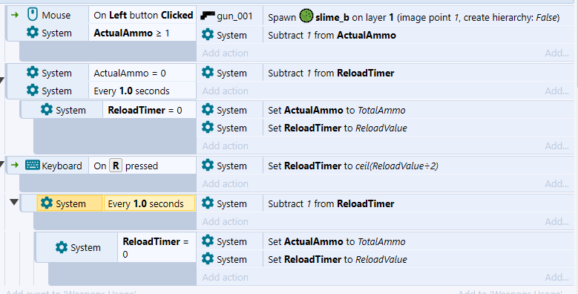
Task: Select gear icon beside highlighted Every 1.0 seconds
Action: click(x=47, y=203)
